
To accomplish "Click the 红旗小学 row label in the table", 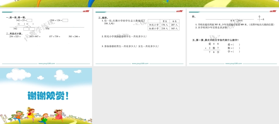I will click(x=154, y=28).
